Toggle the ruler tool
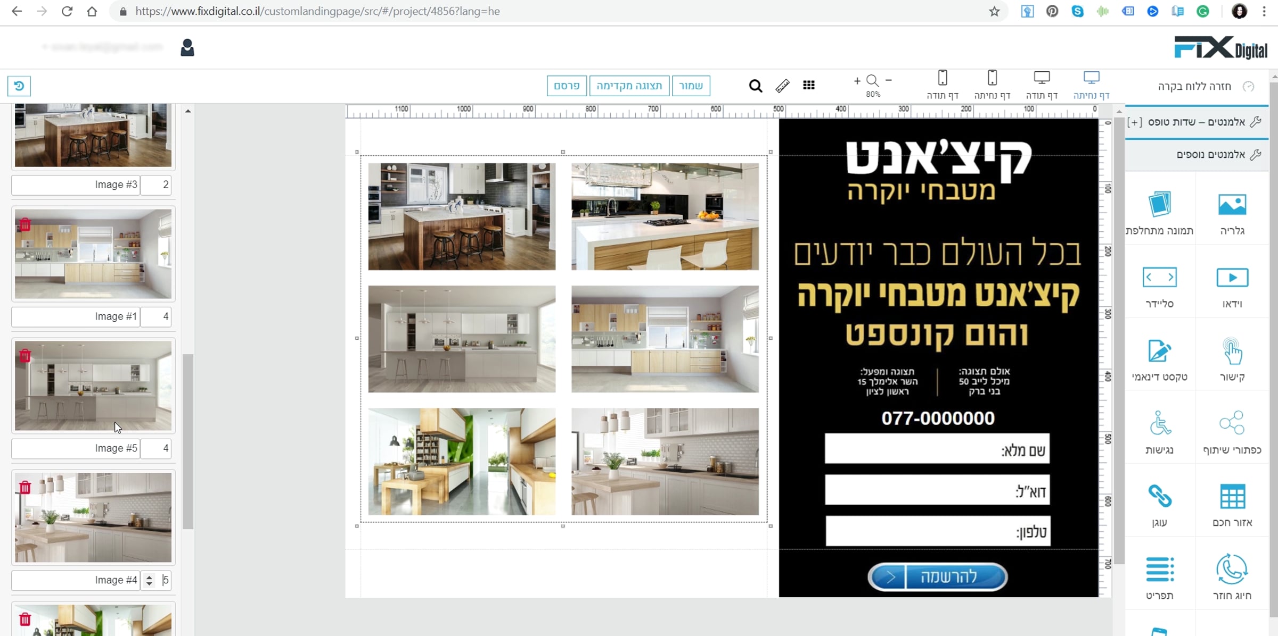Screen dimensions: 1278x636 pyautogui.click(x=782, y=86)
